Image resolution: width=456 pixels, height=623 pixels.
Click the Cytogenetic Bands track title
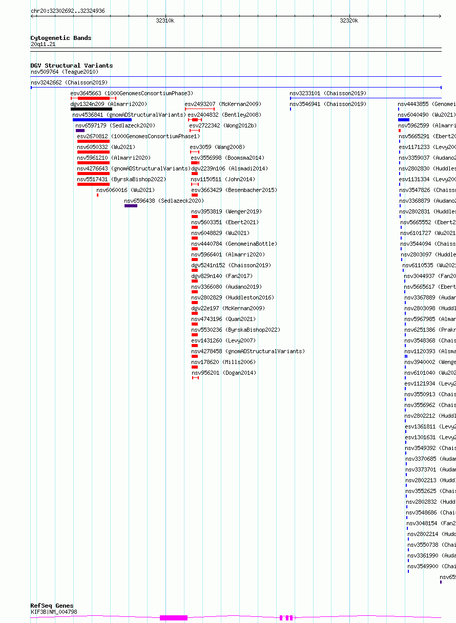[x=60, y=38]
